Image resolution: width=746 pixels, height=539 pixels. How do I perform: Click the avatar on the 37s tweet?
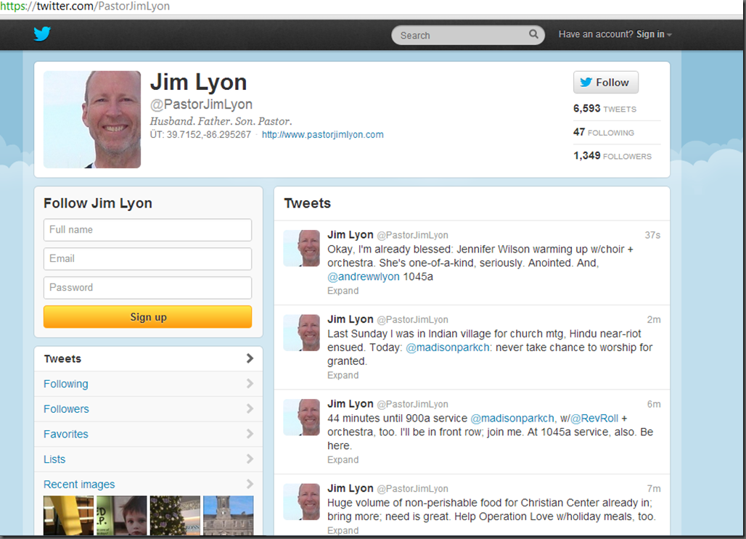coord(302,248)
